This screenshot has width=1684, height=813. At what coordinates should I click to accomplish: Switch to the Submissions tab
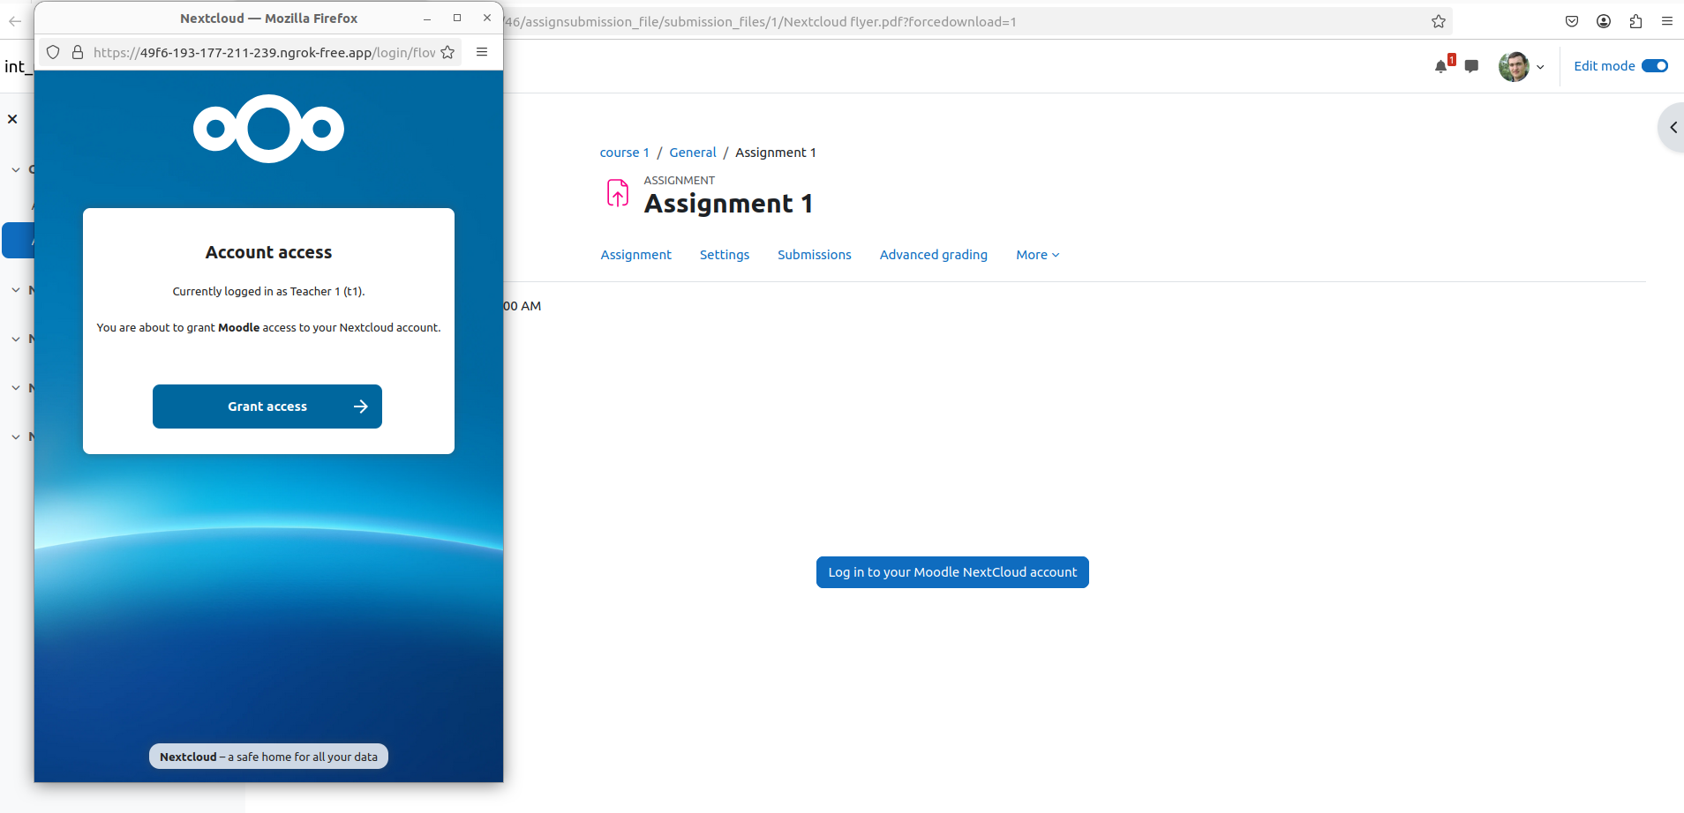point(815,255)
